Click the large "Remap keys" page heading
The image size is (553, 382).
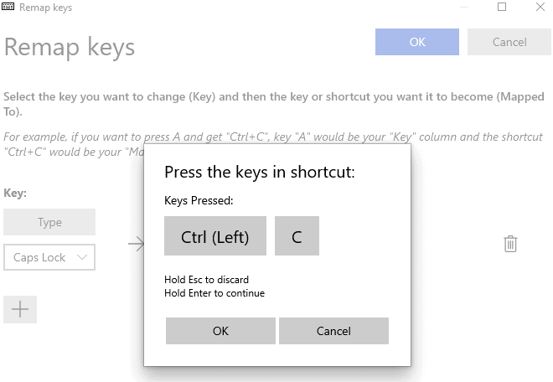click(x=70, y=47)
